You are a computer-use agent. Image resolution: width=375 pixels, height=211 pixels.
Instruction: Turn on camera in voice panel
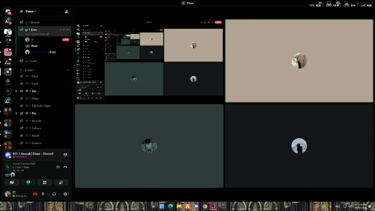click(x=12, y=182)
